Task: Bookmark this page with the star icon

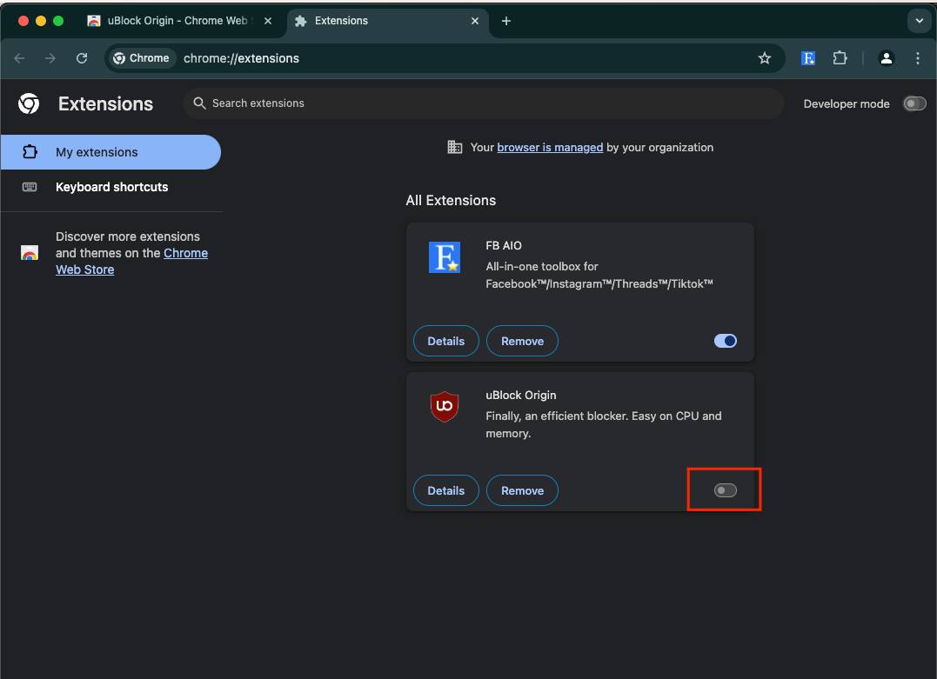Action: tap(764, 58)
